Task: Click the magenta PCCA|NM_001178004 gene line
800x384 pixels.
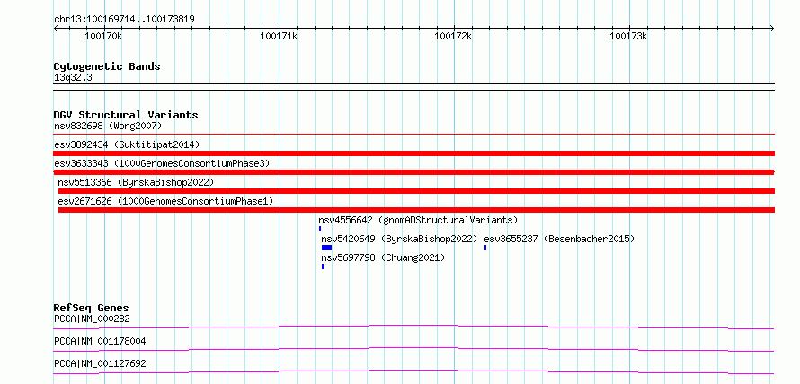Action: (x=414, y=349)
